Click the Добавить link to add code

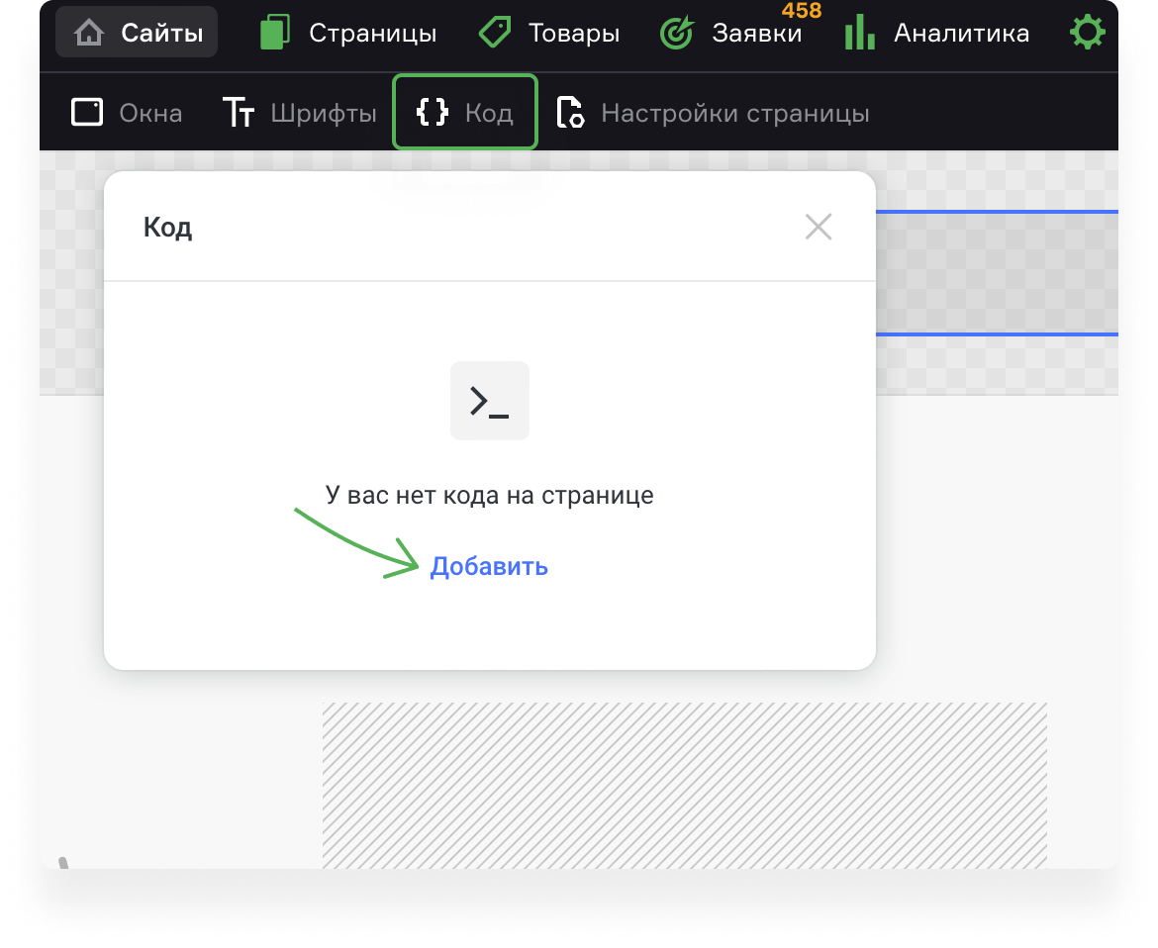click(489, 566)
